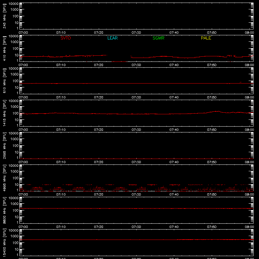Click 07:00 label under the 1415 MHz panel
259x259 pixels.
tap(23, 130)
